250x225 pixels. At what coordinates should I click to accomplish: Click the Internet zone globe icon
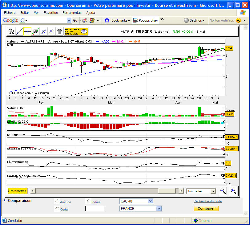pos(196,221)
